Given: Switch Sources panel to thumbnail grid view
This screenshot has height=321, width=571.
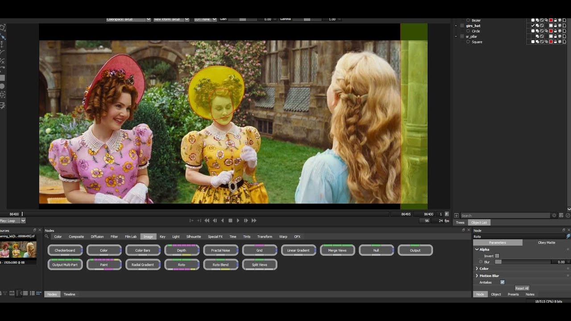Looking at the screenshot, I should coord(39,293).
